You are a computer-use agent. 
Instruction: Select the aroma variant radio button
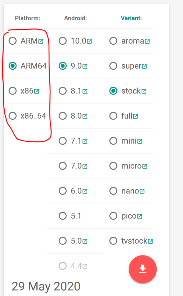coord(113,41)
